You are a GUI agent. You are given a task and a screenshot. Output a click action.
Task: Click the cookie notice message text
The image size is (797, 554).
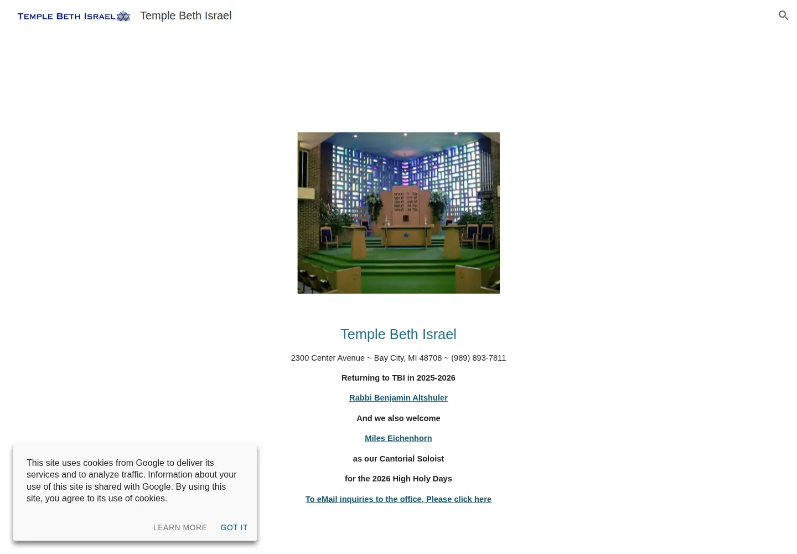point(132,480)
